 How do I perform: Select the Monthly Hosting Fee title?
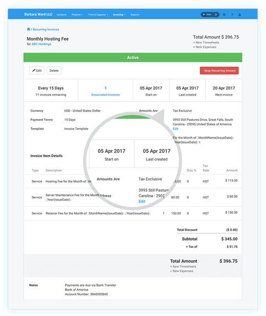point(48,39)
